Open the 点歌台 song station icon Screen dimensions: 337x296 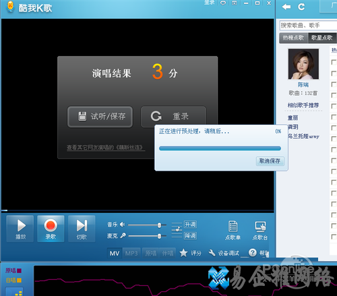(260, 230)
